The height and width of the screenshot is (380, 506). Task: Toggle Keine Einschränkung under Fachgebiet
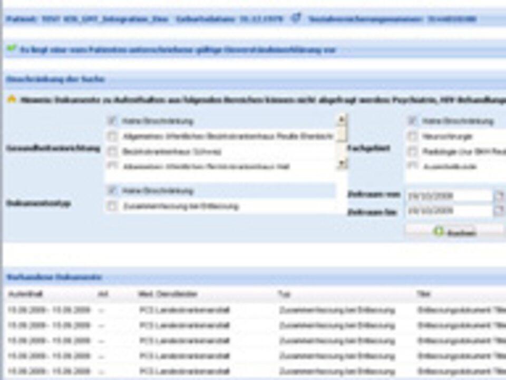pos(412,121)
